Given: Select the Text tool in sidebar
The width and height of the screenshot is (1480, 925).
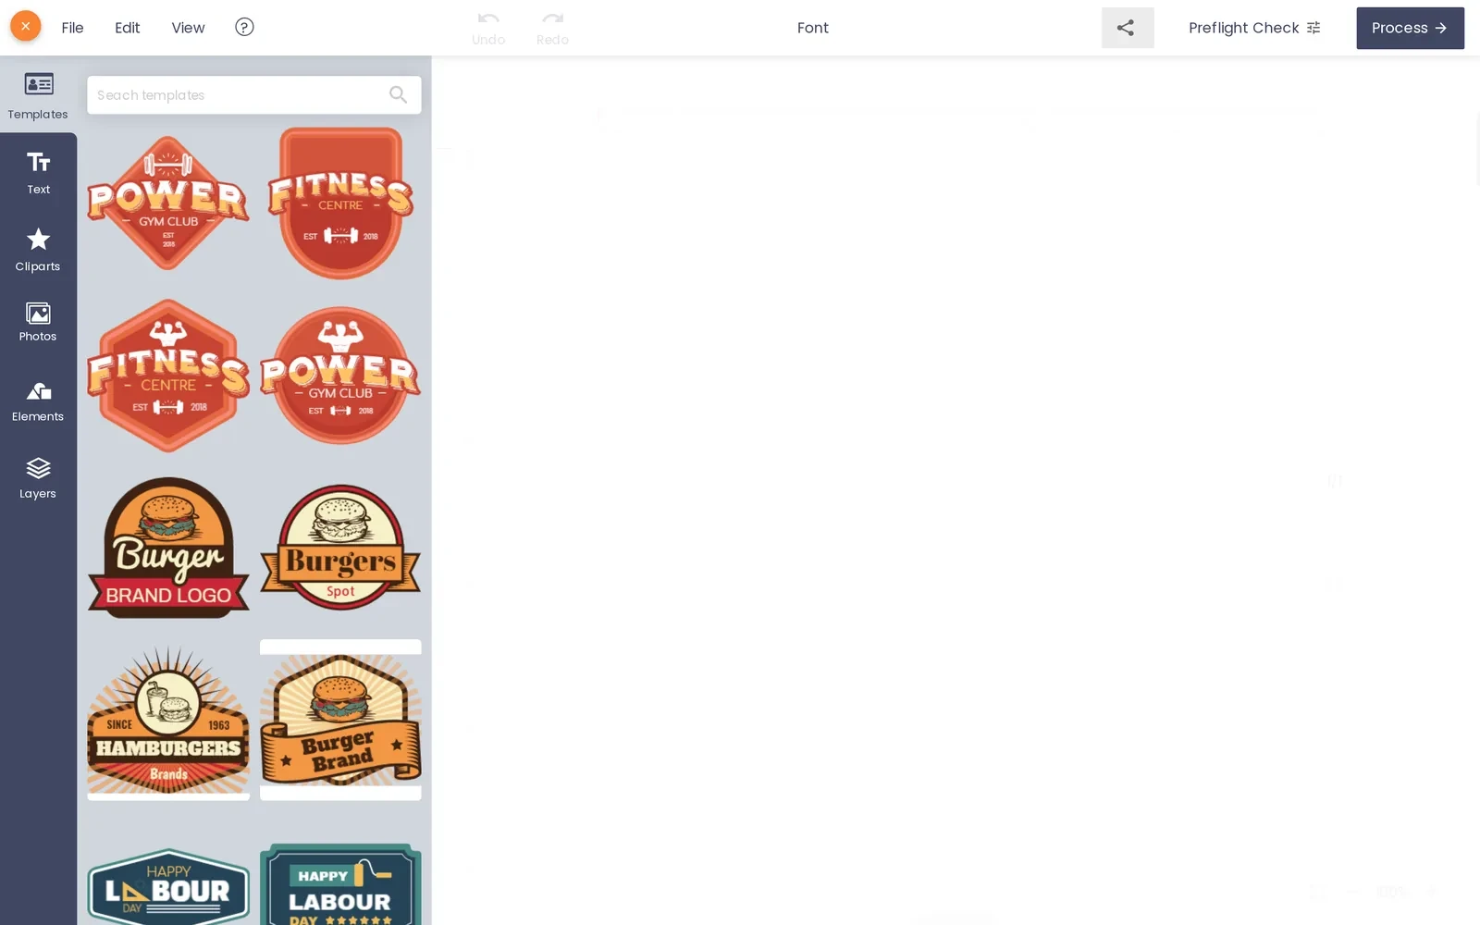Looking at the screenshot, I should pos(38,172).
